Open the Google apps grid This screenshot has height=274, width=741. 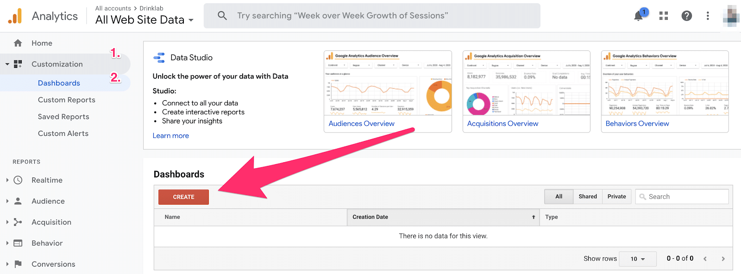point(664,16)
